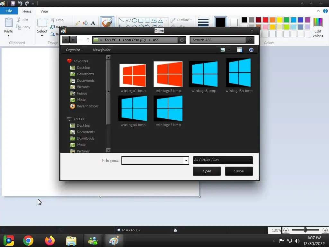The image size is (329, 247).
Task: Open File Explorer from taskbar
Action: (x=71, y=241)
